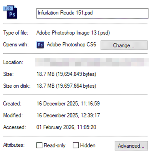Viewport: 153px width, 155px height.
Task: Click the Adobe Photoshop CS6 program name
Action: 72,44
